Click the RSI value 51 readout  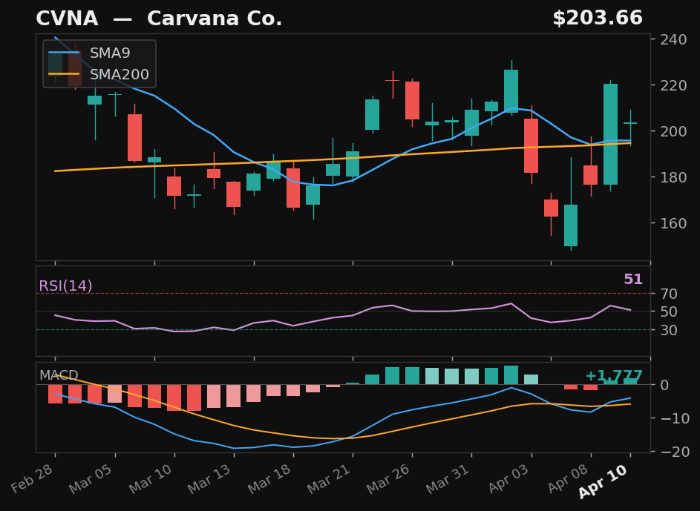(x=633, y=279)
